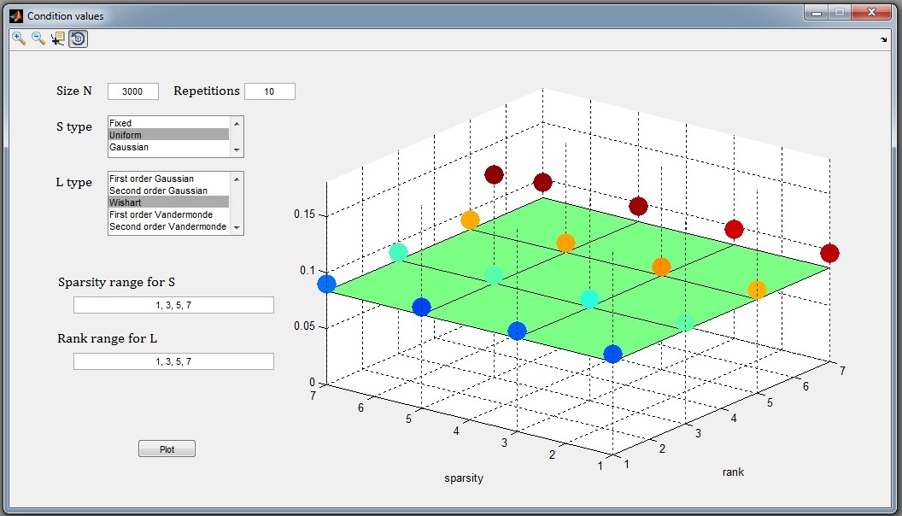This screenshot has width=902, height=516.
Task: Select the Zoom Out tool
Action: (38, 38)
